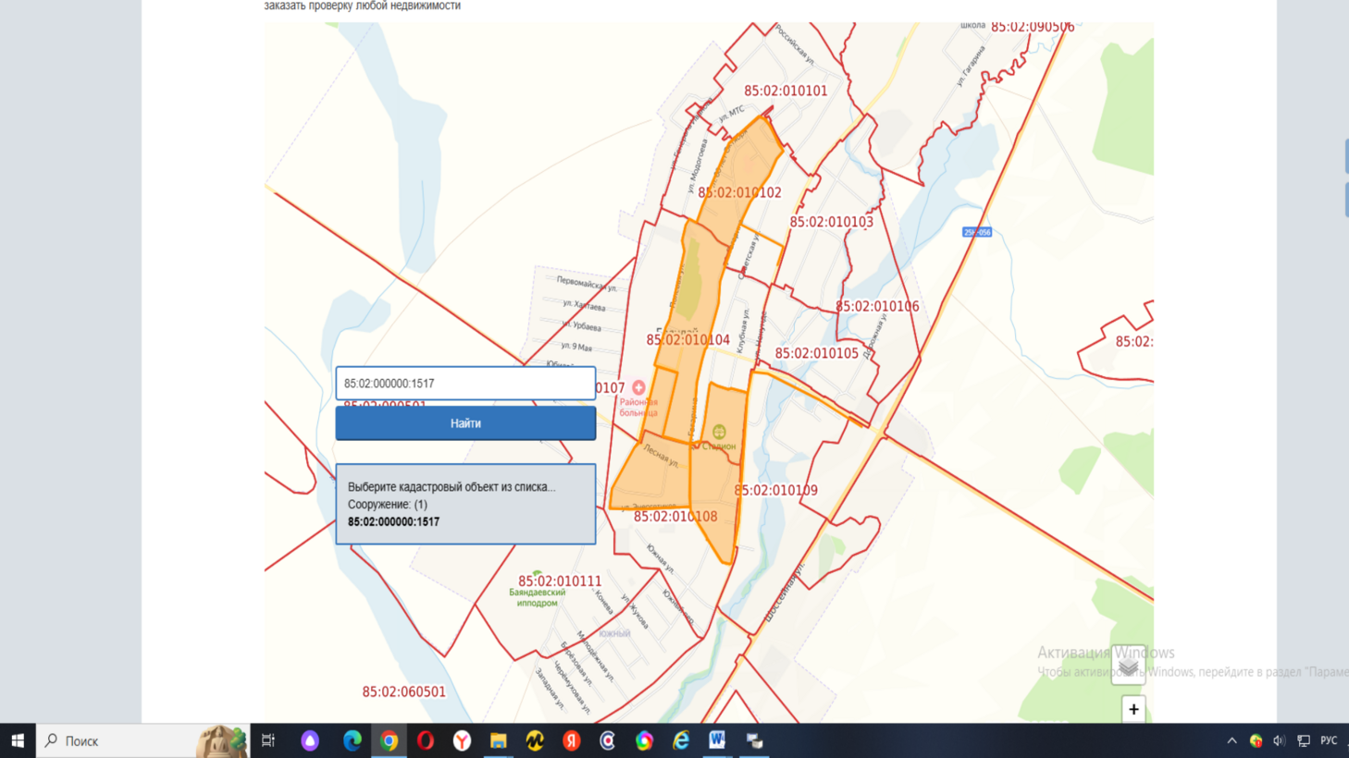This screenshot has height=758, width=1349.
Task: Click the Стадион stadium marker on map
Action: point(719,432)
